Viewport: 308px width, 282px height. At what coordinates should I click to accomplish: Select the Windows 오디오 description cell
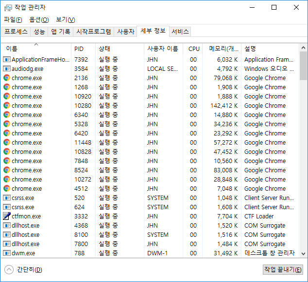[269, 69]
